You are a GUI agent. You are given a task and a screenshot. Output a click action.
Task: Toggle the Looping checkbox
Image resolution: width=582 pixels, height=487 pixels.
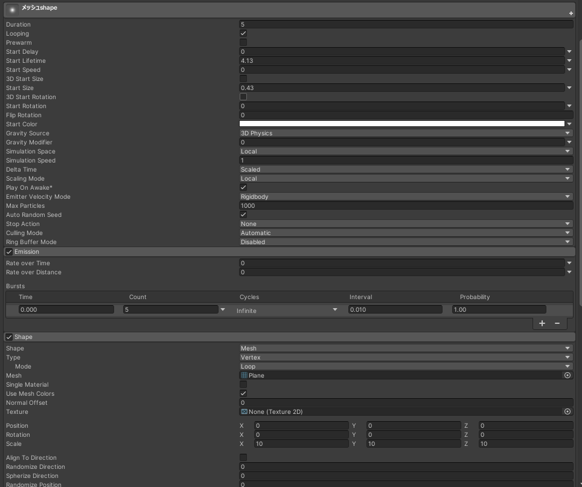[x=243, y=33]
